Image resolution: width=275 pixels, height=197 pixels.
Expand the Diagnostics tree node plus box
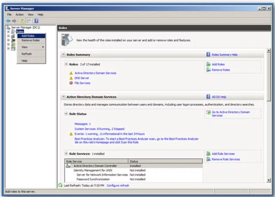8,40
